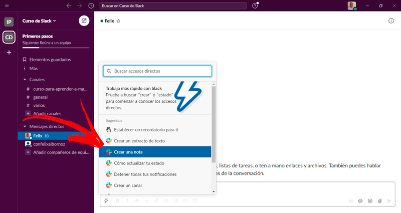Toggle code block formatting icon
Image resolution: width=401 pixels, height=213 pixels.
point(195,201)
